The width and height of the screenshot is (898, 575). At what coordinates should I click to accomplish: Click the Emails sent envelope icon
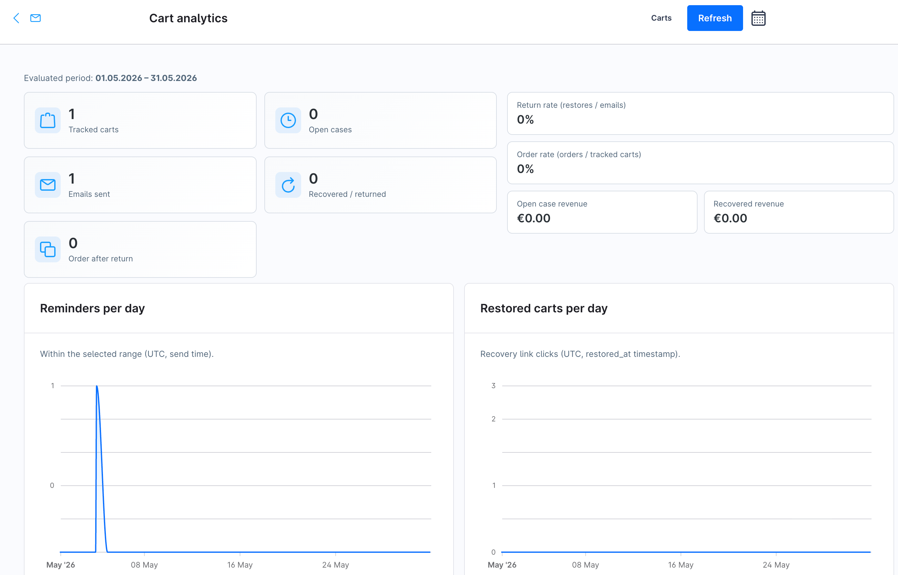[x=48, y=185]
